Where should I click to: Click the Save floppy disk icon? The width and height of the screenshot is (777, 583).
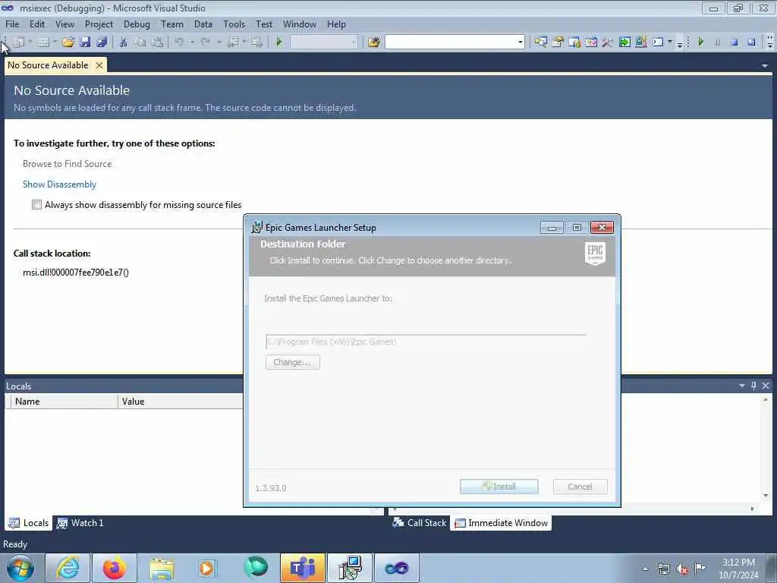[85, 43]
